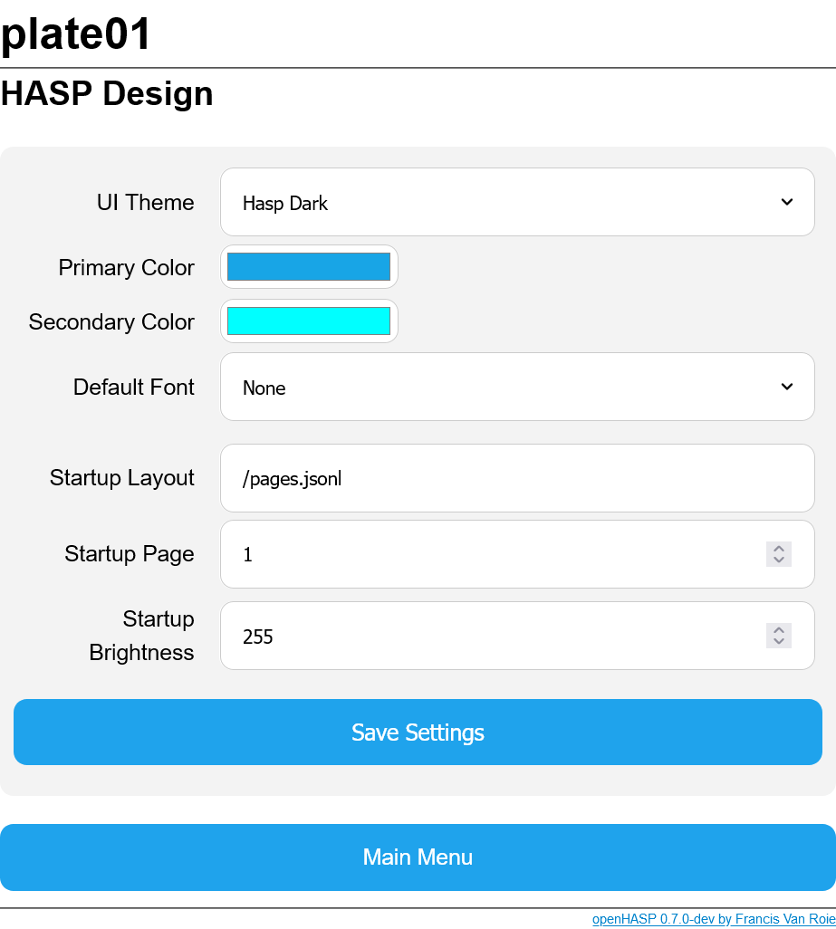Click the UI Theme label
Image resolution: width=836 pixels, height=929 pixels.
click(x=145, y=203)
